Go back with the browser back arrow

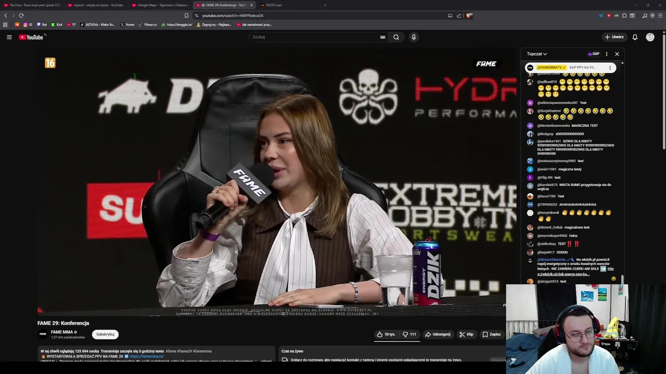pos(6,16)
